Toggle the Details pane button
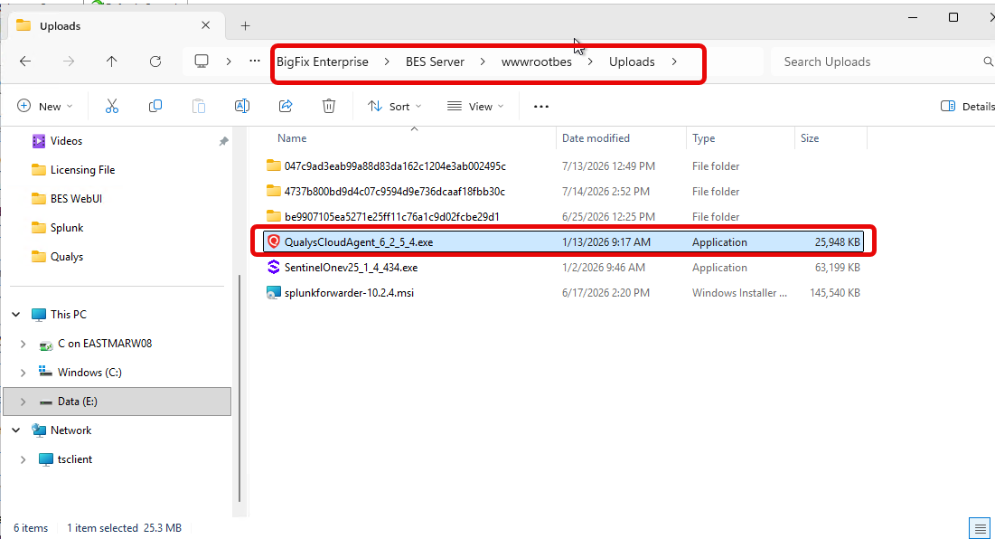The height and width of the screenshot is (539, 995). [x=967, y=106]
